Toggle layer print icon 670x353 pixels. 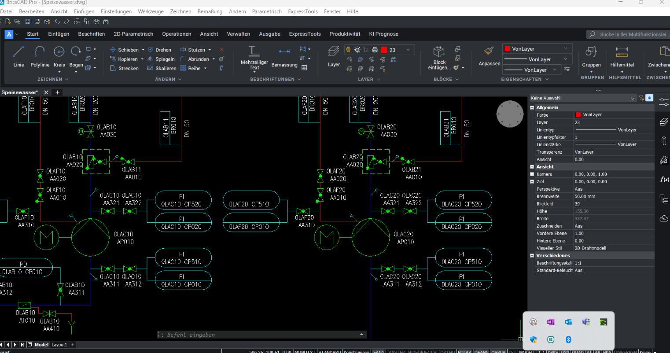point(375,50)
